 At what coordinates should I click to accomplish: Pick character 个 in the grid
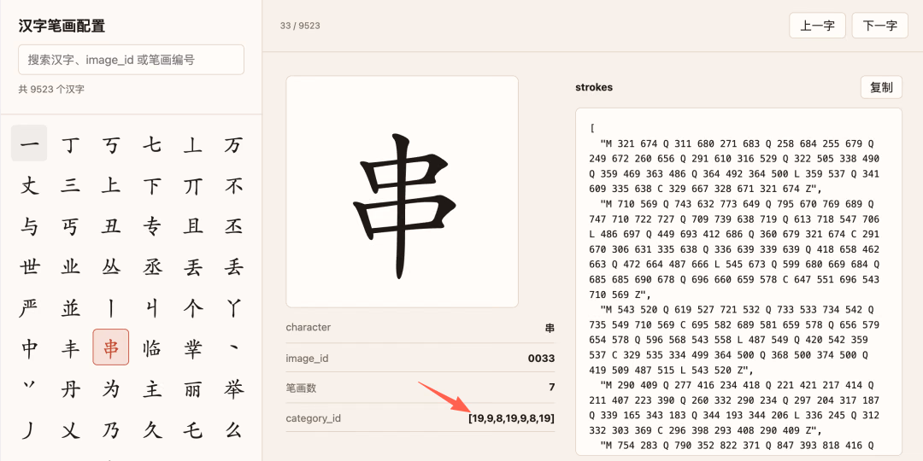click(193, 307)
